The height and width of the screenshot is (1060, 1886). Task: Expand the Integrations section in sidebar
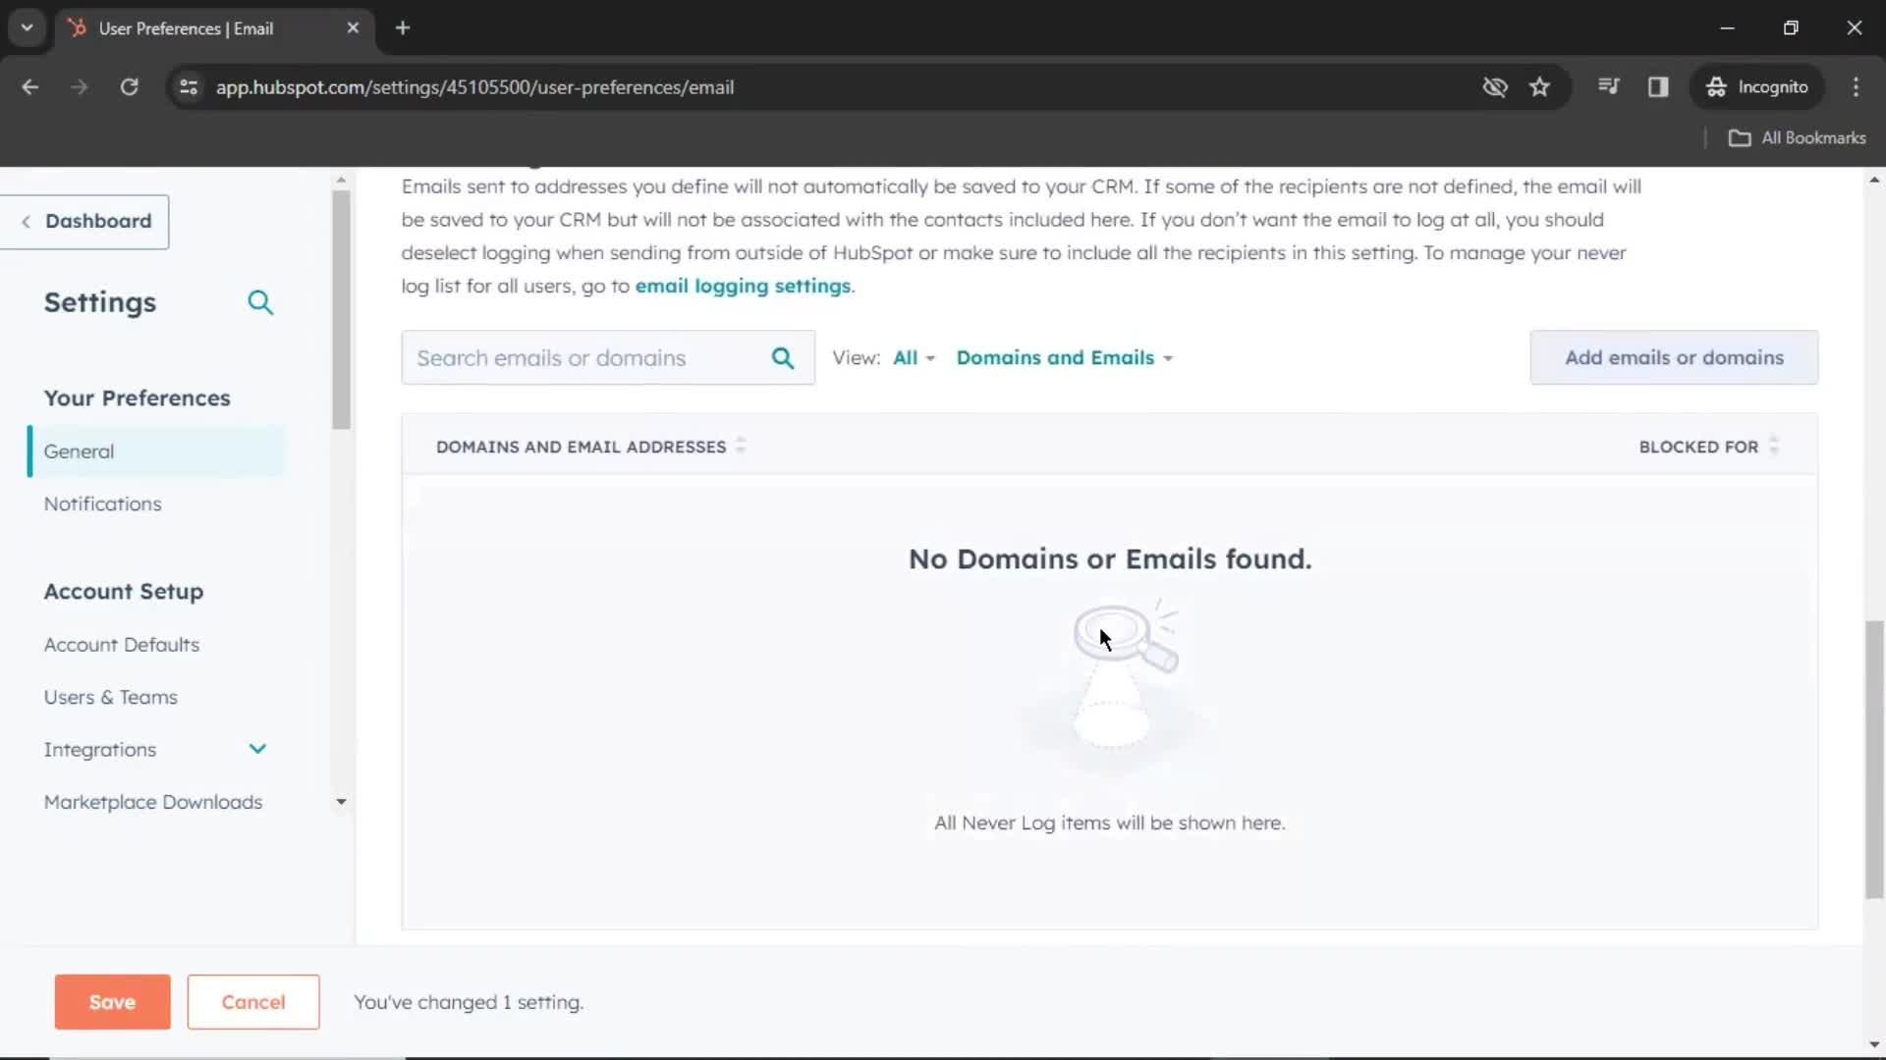pos(257,748)
